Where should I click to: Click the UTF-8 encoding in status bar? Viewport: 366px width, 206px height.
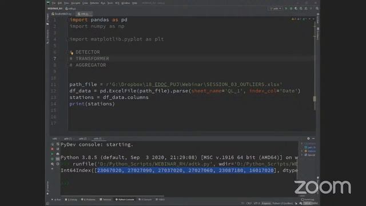(x=257, y=204)
